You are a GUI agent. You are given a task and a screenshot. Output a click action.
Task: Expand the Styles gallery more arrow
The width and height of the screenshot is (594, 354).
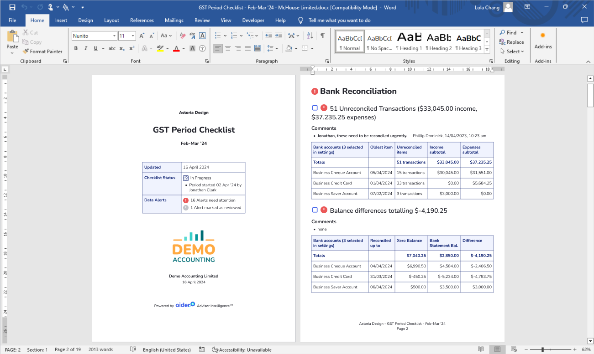pyautogui.click(x=487, y=49)
